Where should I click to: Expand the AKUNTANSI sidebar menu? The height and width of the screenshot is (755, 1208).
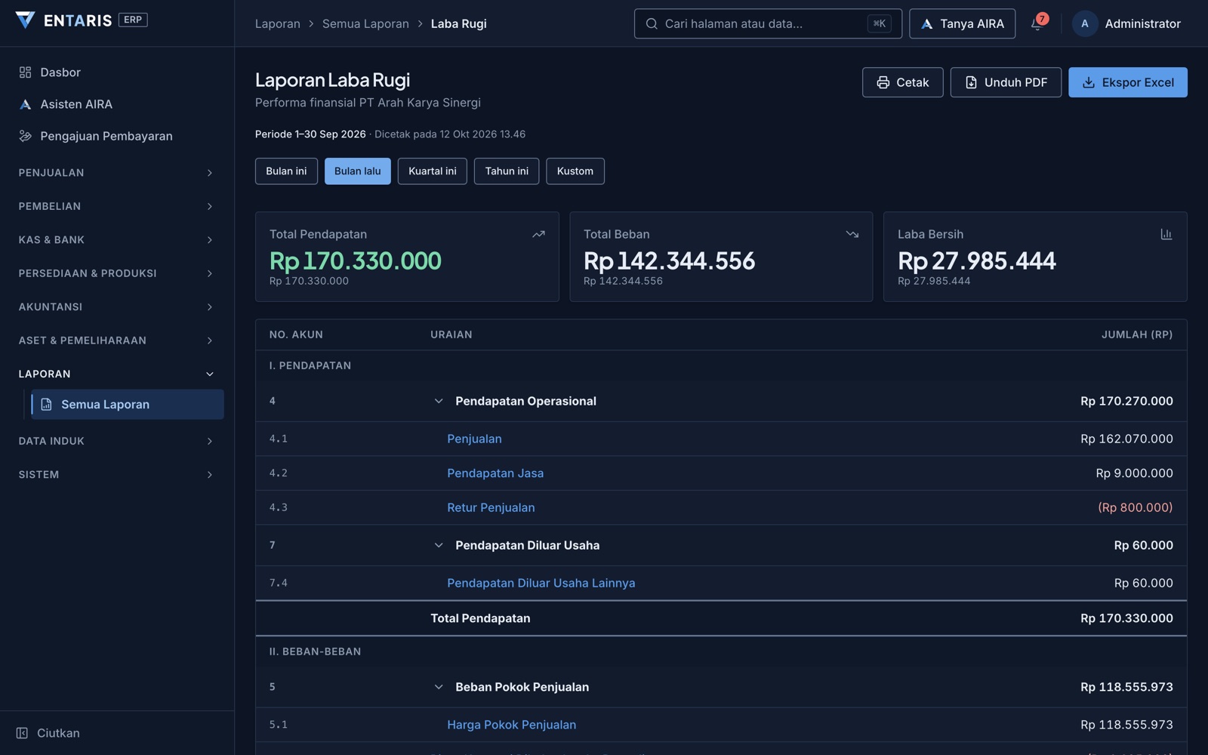pos(117,307)
